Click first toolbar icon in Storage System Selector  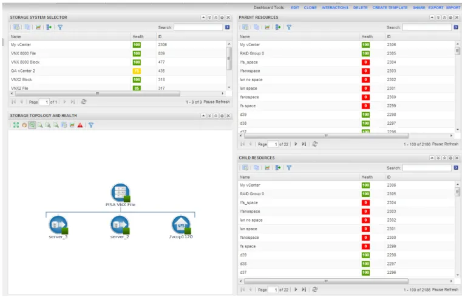point(16,27)
